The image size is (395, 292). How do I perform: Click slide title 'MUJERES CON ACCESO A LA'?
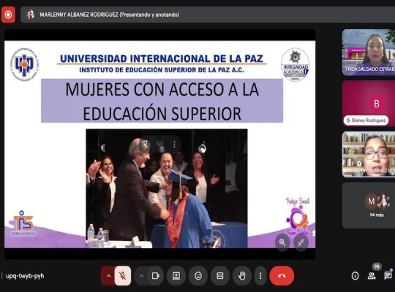point(162,89)
